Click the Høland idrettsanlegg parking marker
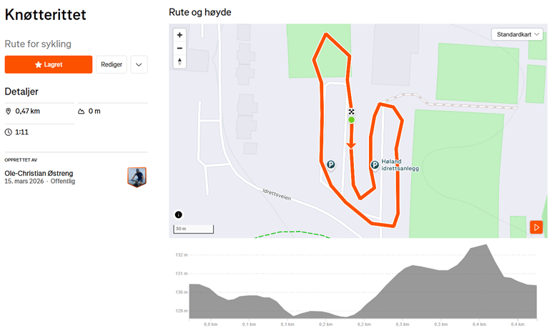Screen dimensions: 557x331 (x=374, y=165)
